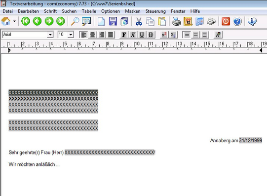
Task: Toggle italic K formatting
Action: (133, 35)
